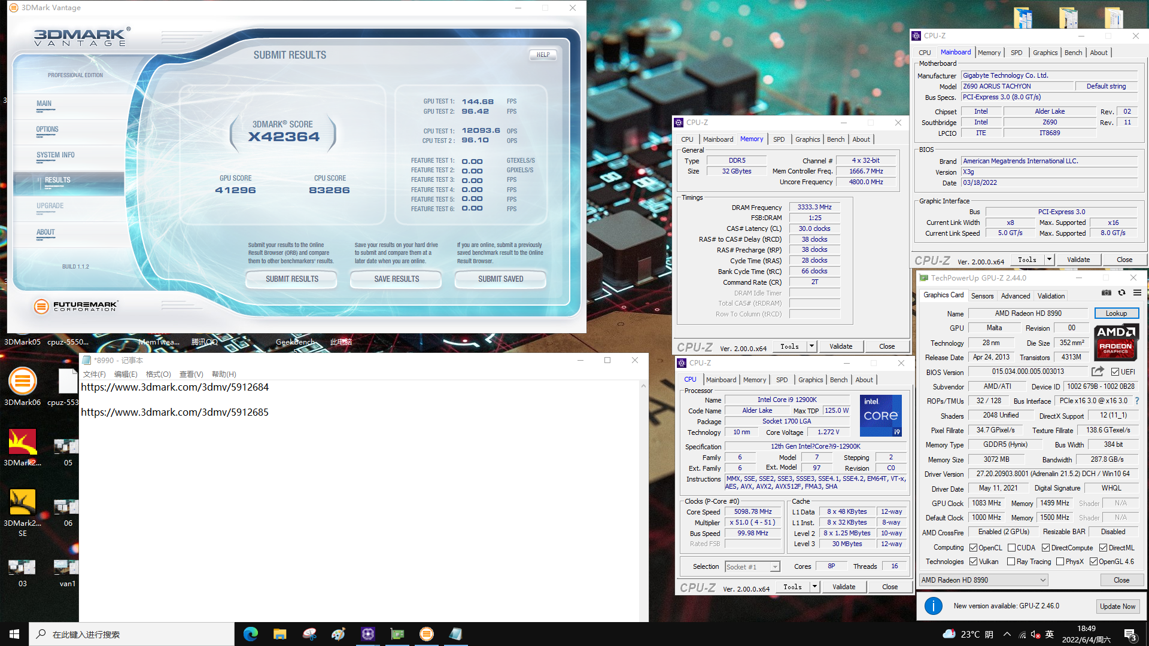Switch to the Sensors tab in GPU-Z

coord(982,296)
